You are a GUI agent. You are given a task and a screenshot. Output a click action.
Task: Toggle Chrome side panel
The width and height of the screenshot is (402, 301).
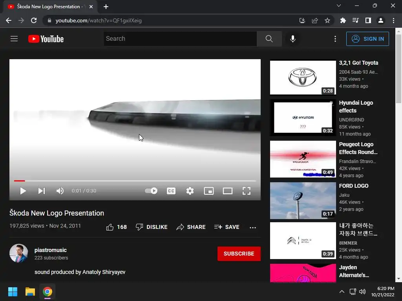pyautogui.click(x=368, y=20)
